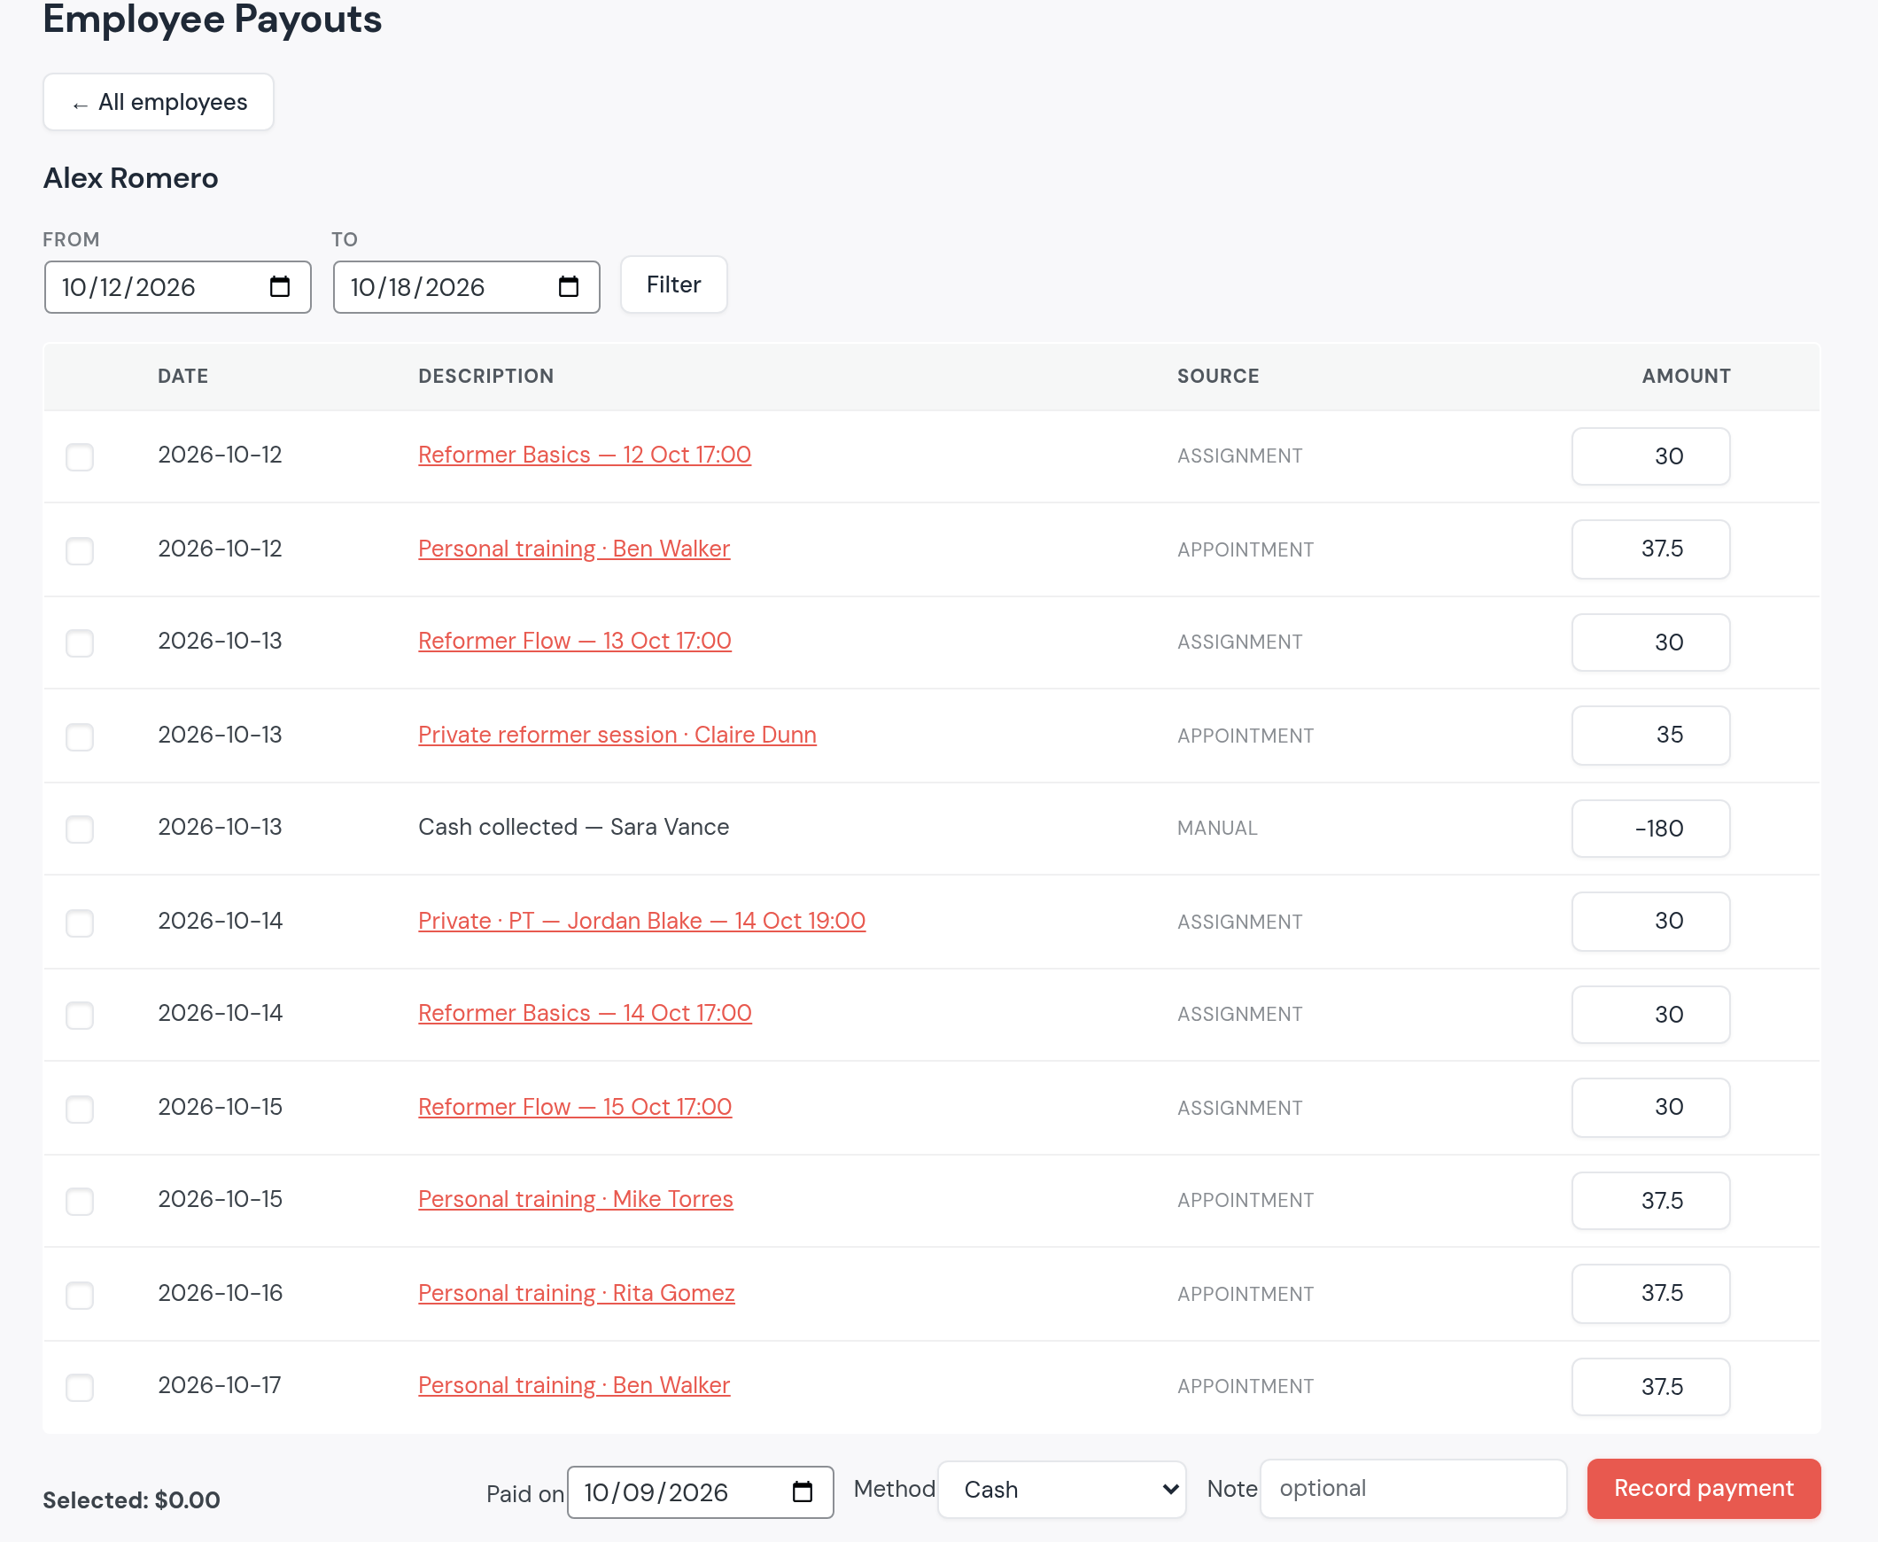Open Personal training · Rita Gomez link

(x=577, y=1293)
